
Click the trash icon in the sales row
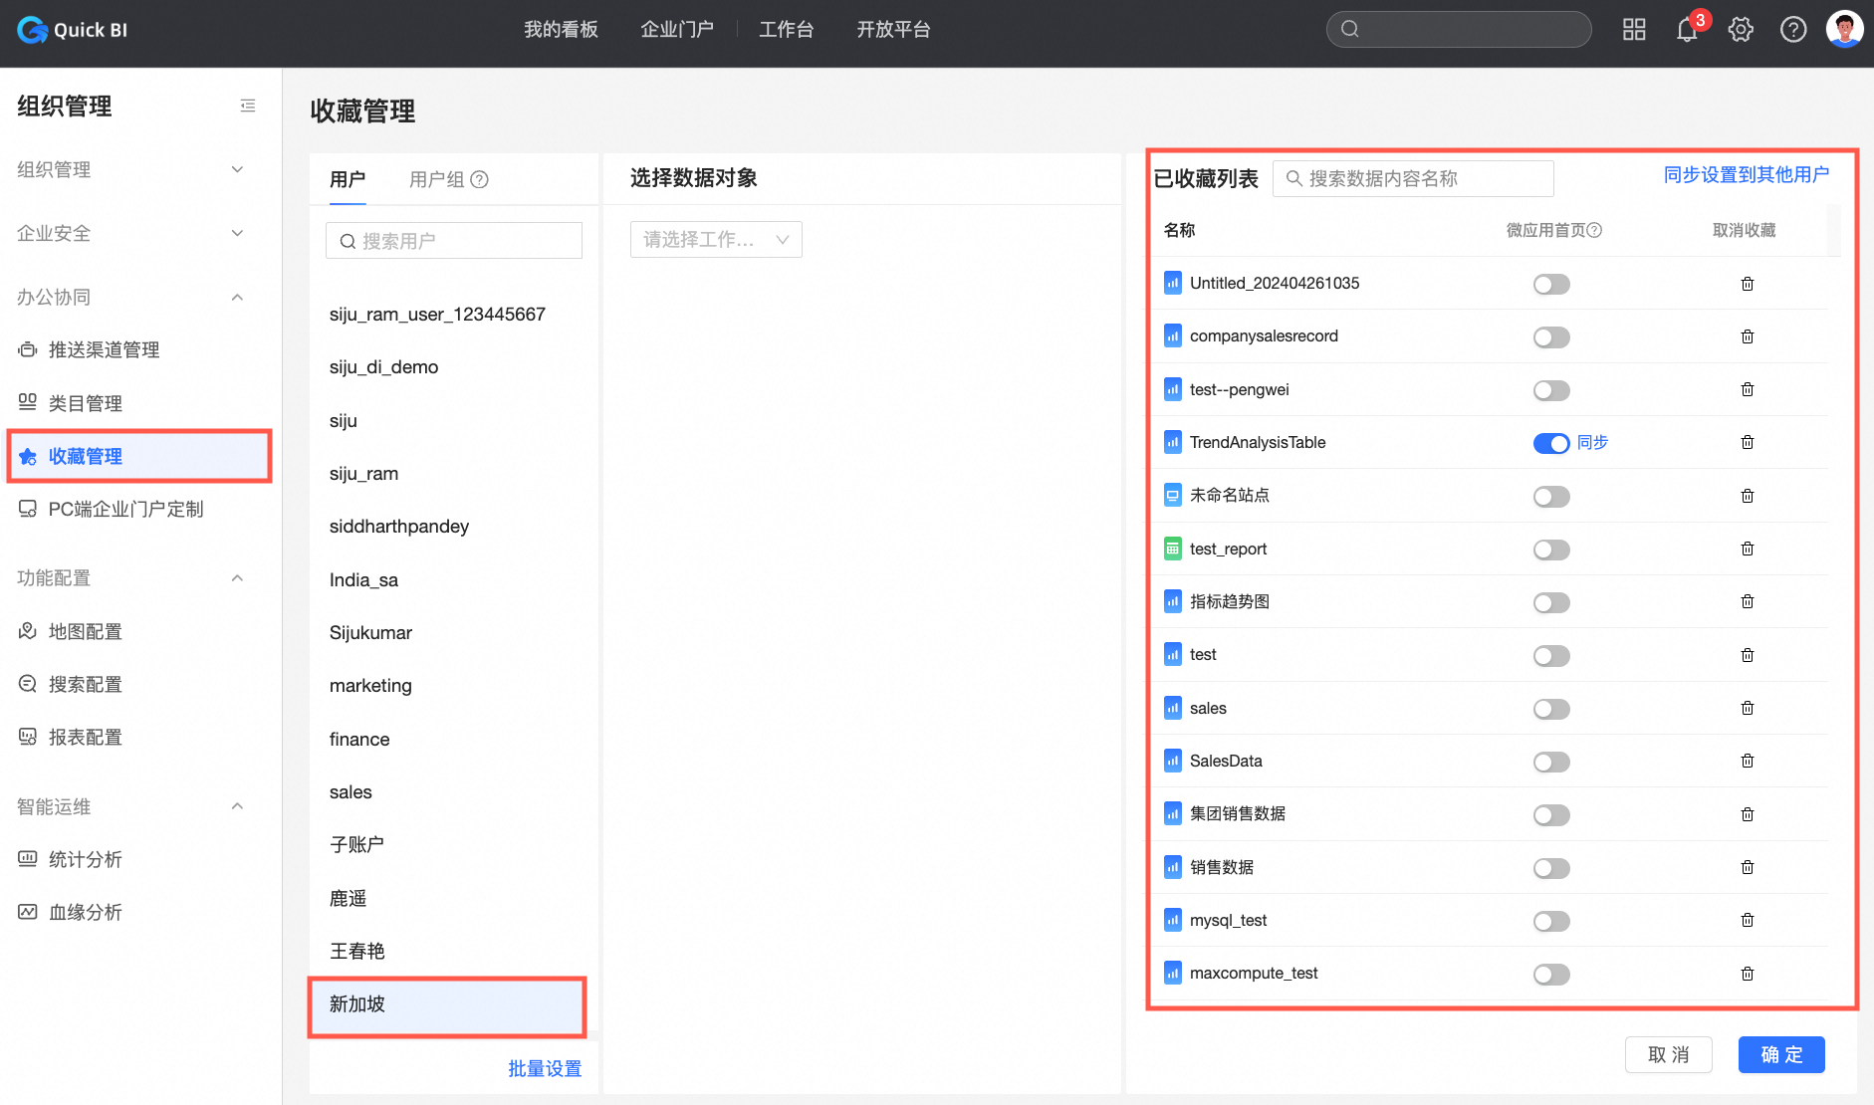coord(1748,708)
